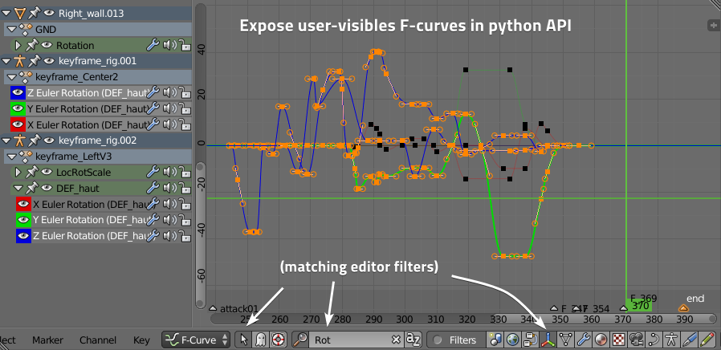Viewport: 721px width, 350px height.
Task: Toggle the world globe filter icon
Action: [513, 340]
